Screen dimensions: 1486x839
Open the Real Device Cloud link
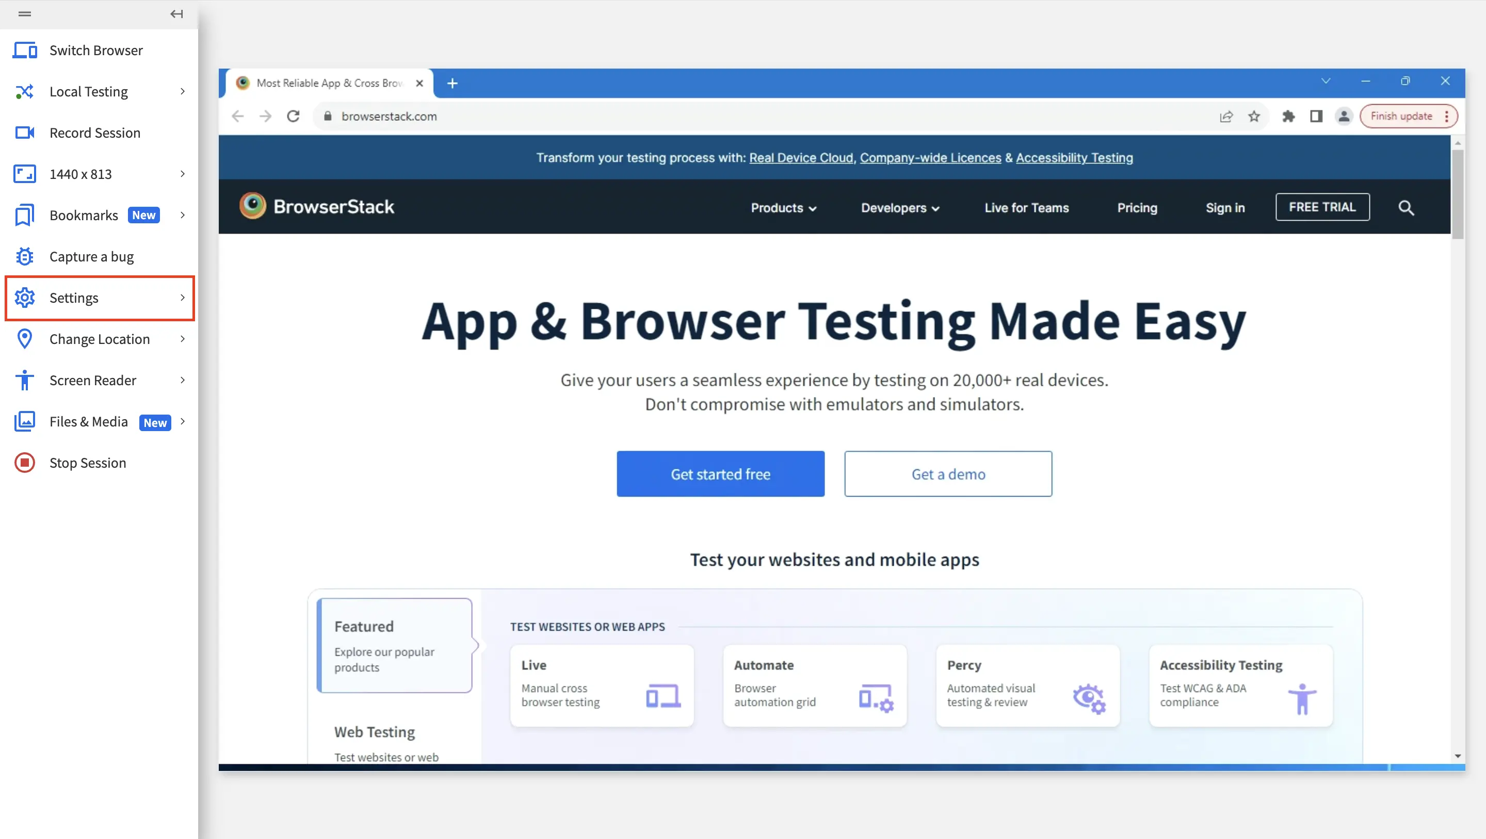801,158
